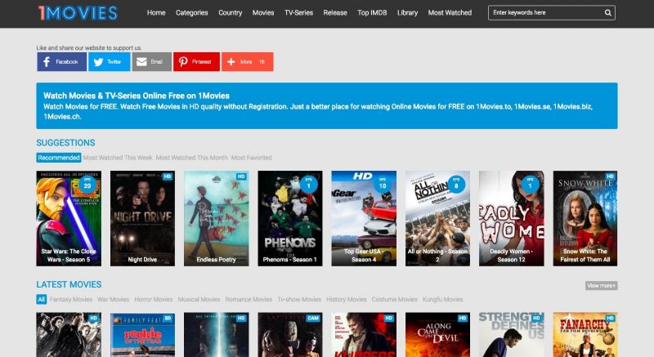Expand the Release menu
654x357 pixels.
tap(335, 13)
